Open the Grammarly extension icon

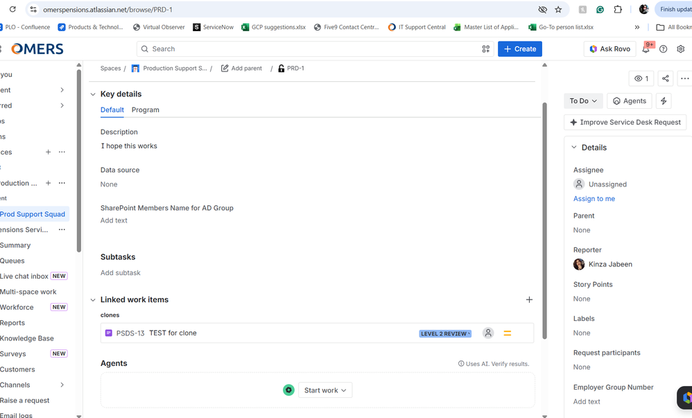[600, 9]
